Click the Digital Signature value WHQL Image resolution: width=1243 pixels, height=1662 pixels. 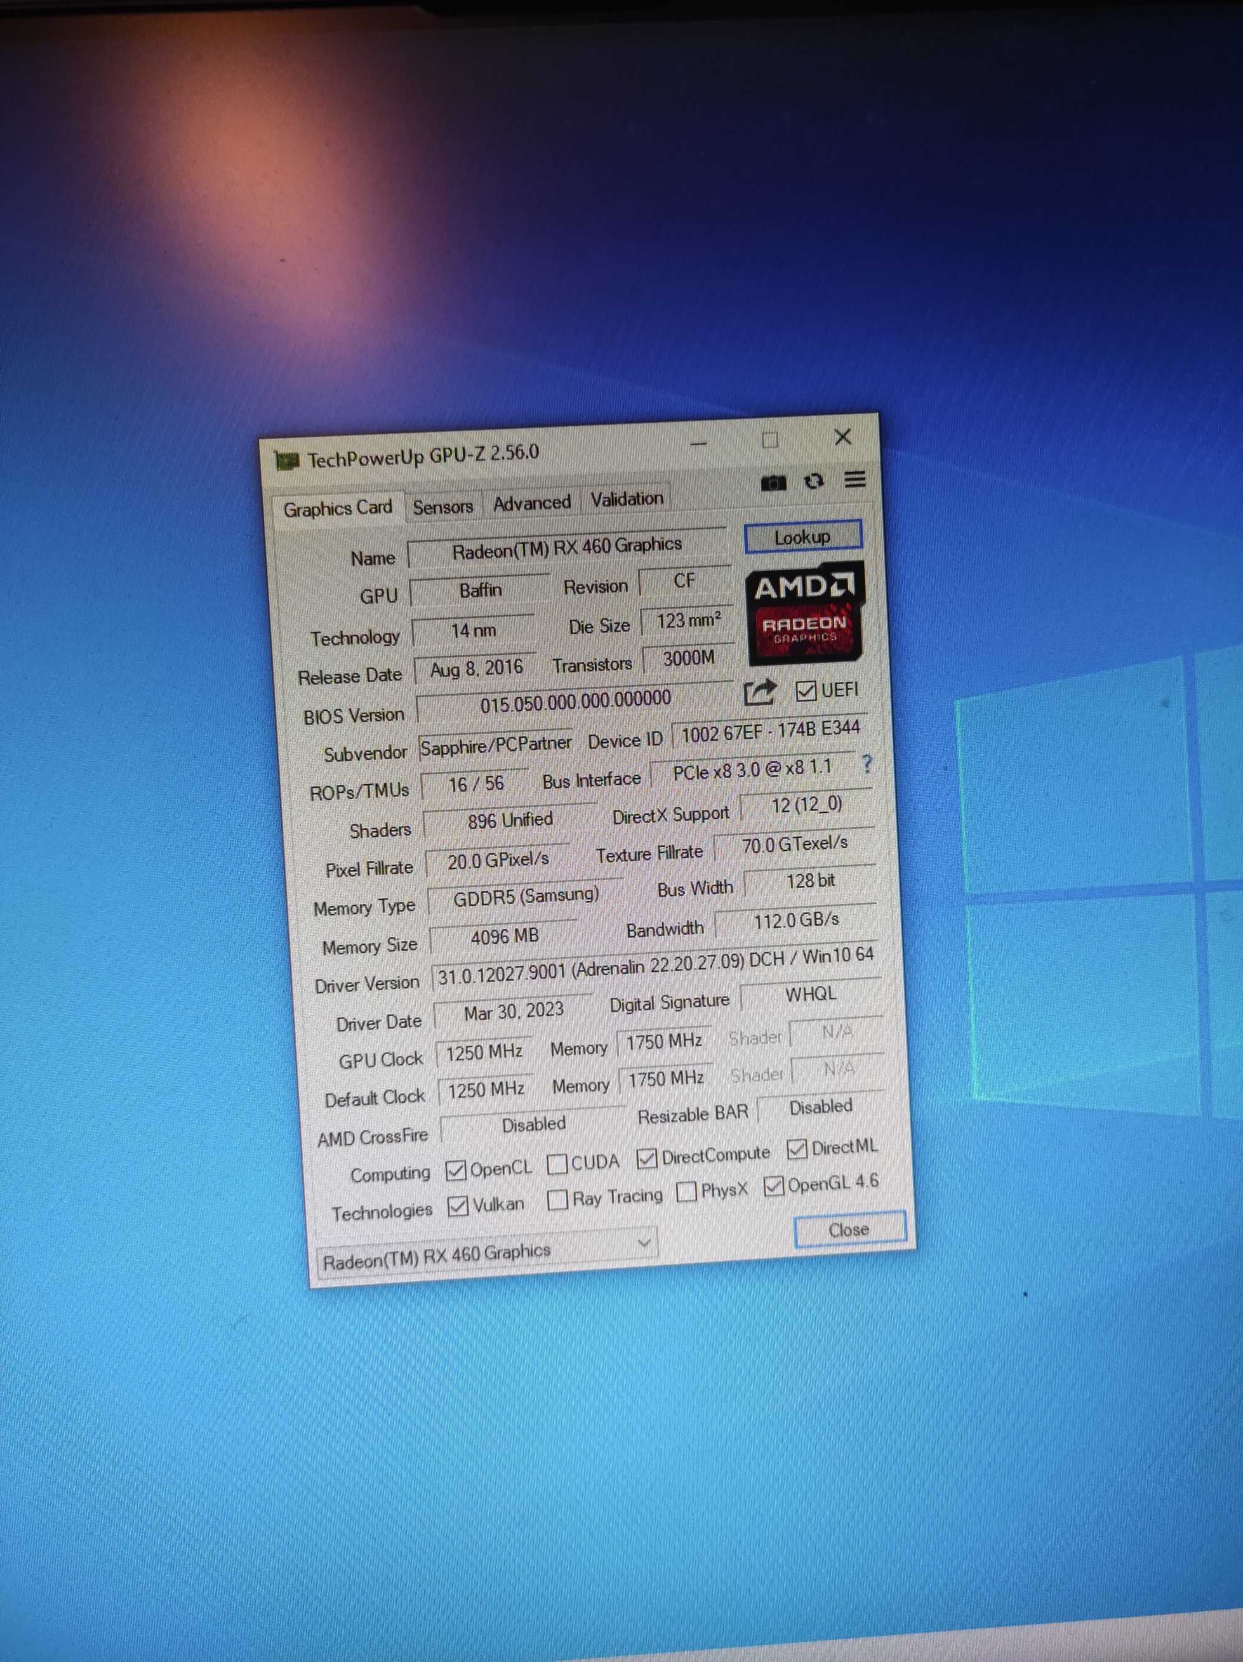pos(810,994)
